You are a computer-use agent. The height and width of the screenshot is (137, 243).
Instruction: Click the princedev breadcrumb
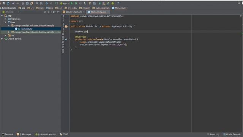point(71,8)
